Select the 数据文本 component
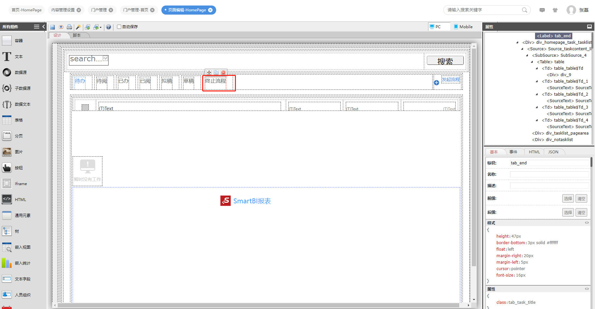Viewport: 595px width, 309px height. (x=17, y=104)
